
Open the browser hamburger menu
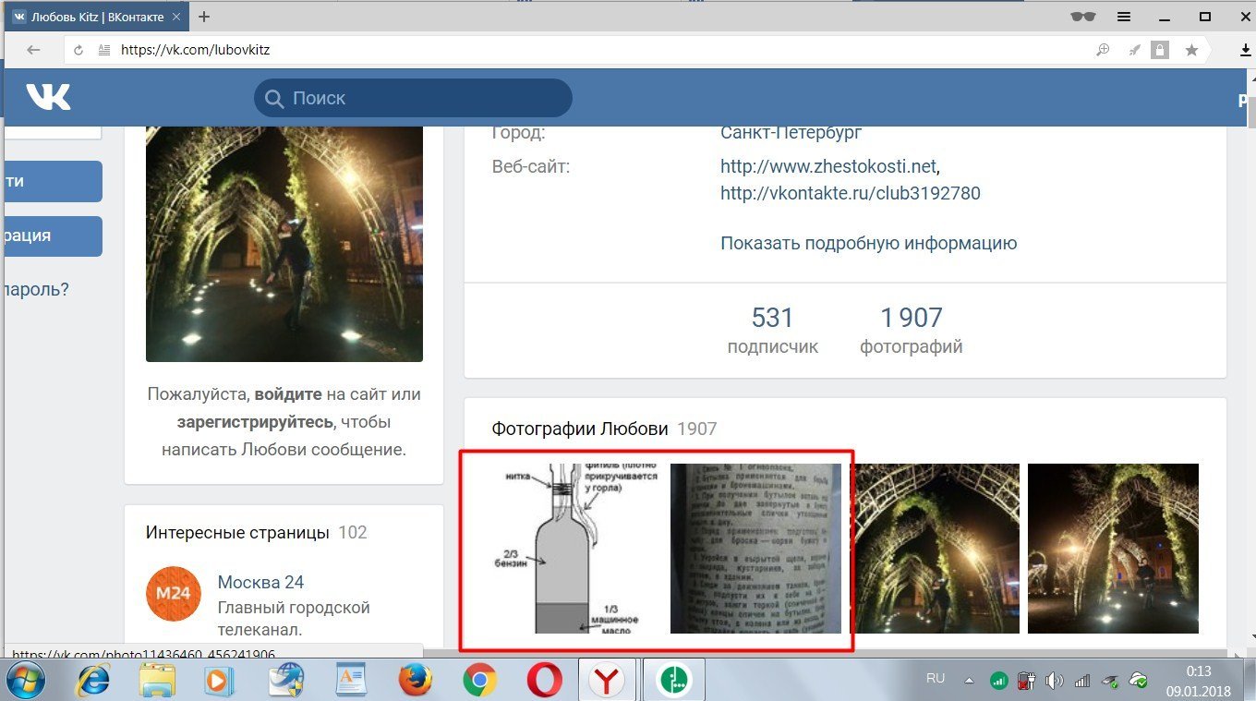pos(1124,17)
